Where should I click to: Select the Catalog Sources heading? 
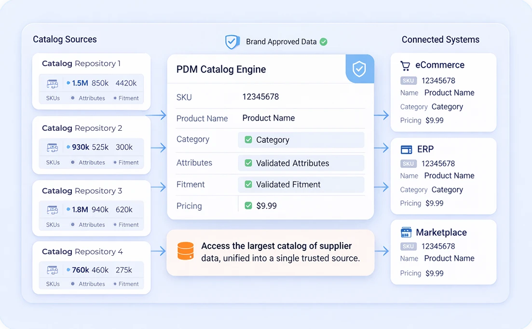click(x=65, y=40)
